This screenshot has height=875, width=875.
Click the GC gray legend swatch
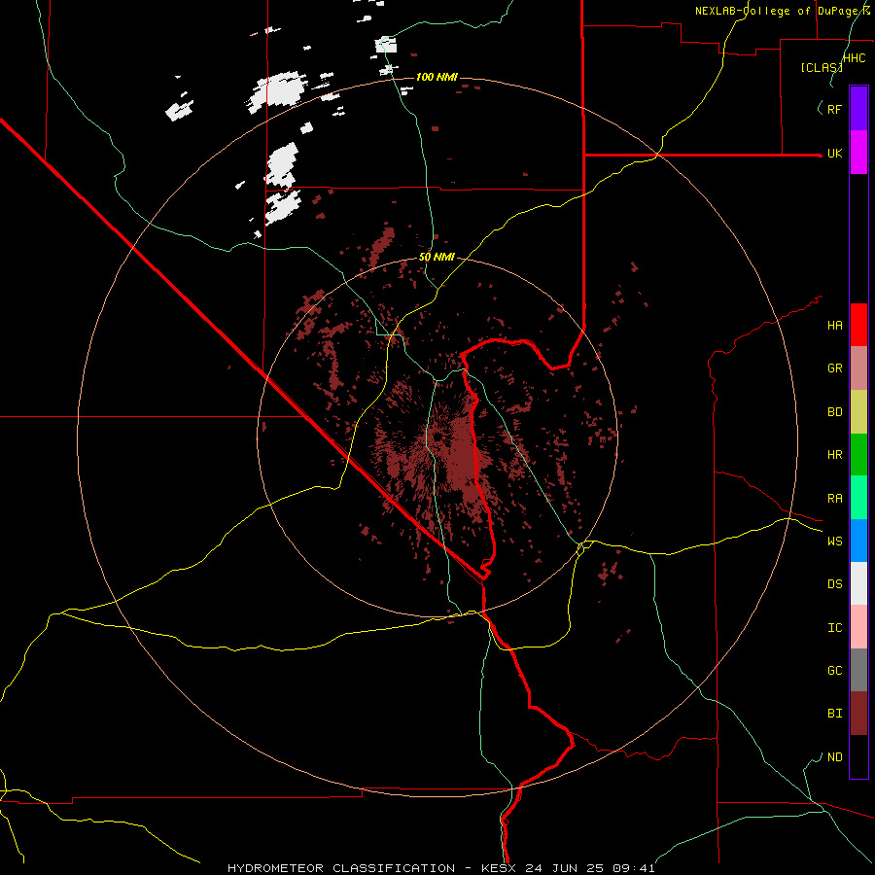coord(858,670)
